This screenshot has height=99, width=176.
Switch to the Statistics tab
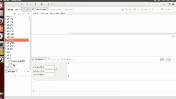coord(68,10)
